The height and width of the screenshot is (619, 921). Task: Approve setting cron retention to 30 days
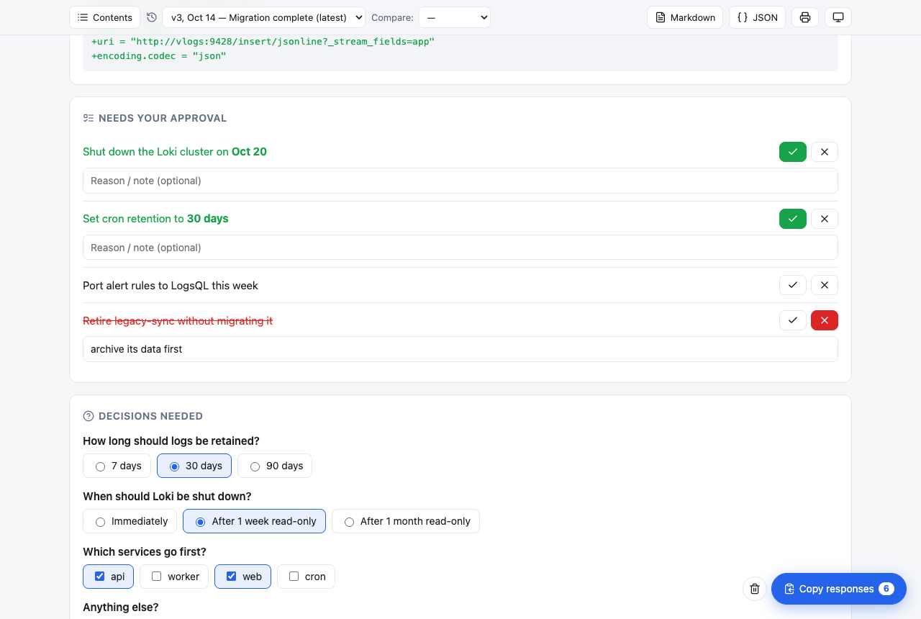[793, 219]
